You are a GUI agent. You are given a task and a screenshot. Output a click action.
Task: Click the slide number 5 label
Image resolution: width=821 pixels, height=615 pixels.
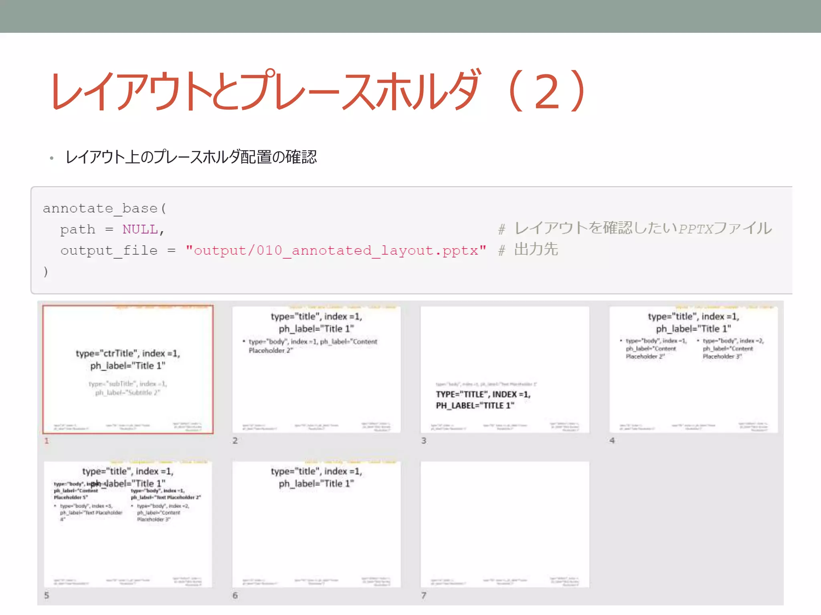click(x=47, y=595)
